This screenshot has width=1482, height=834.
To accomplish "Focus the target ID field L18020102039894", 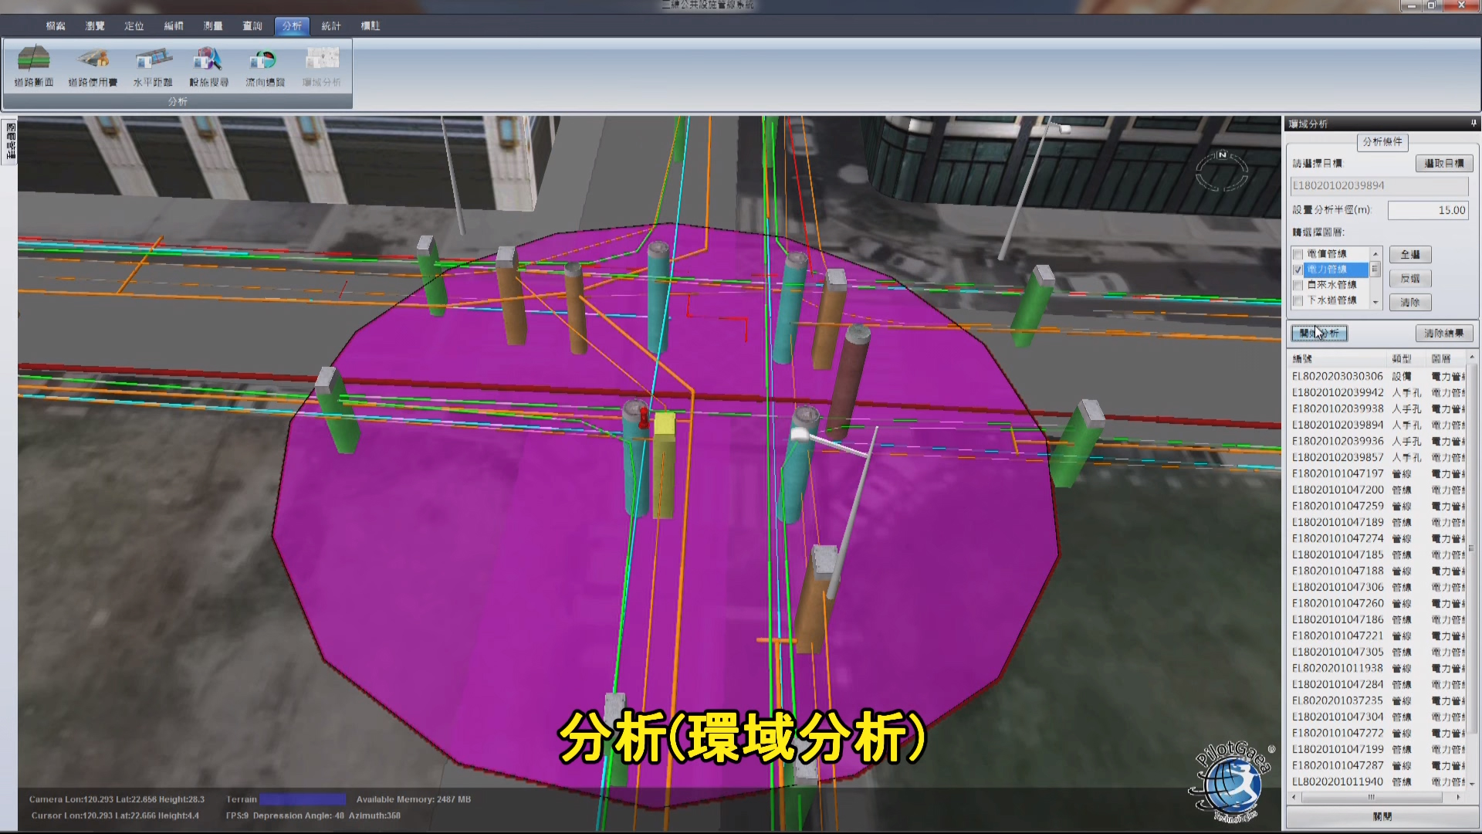I will 1379,186.
